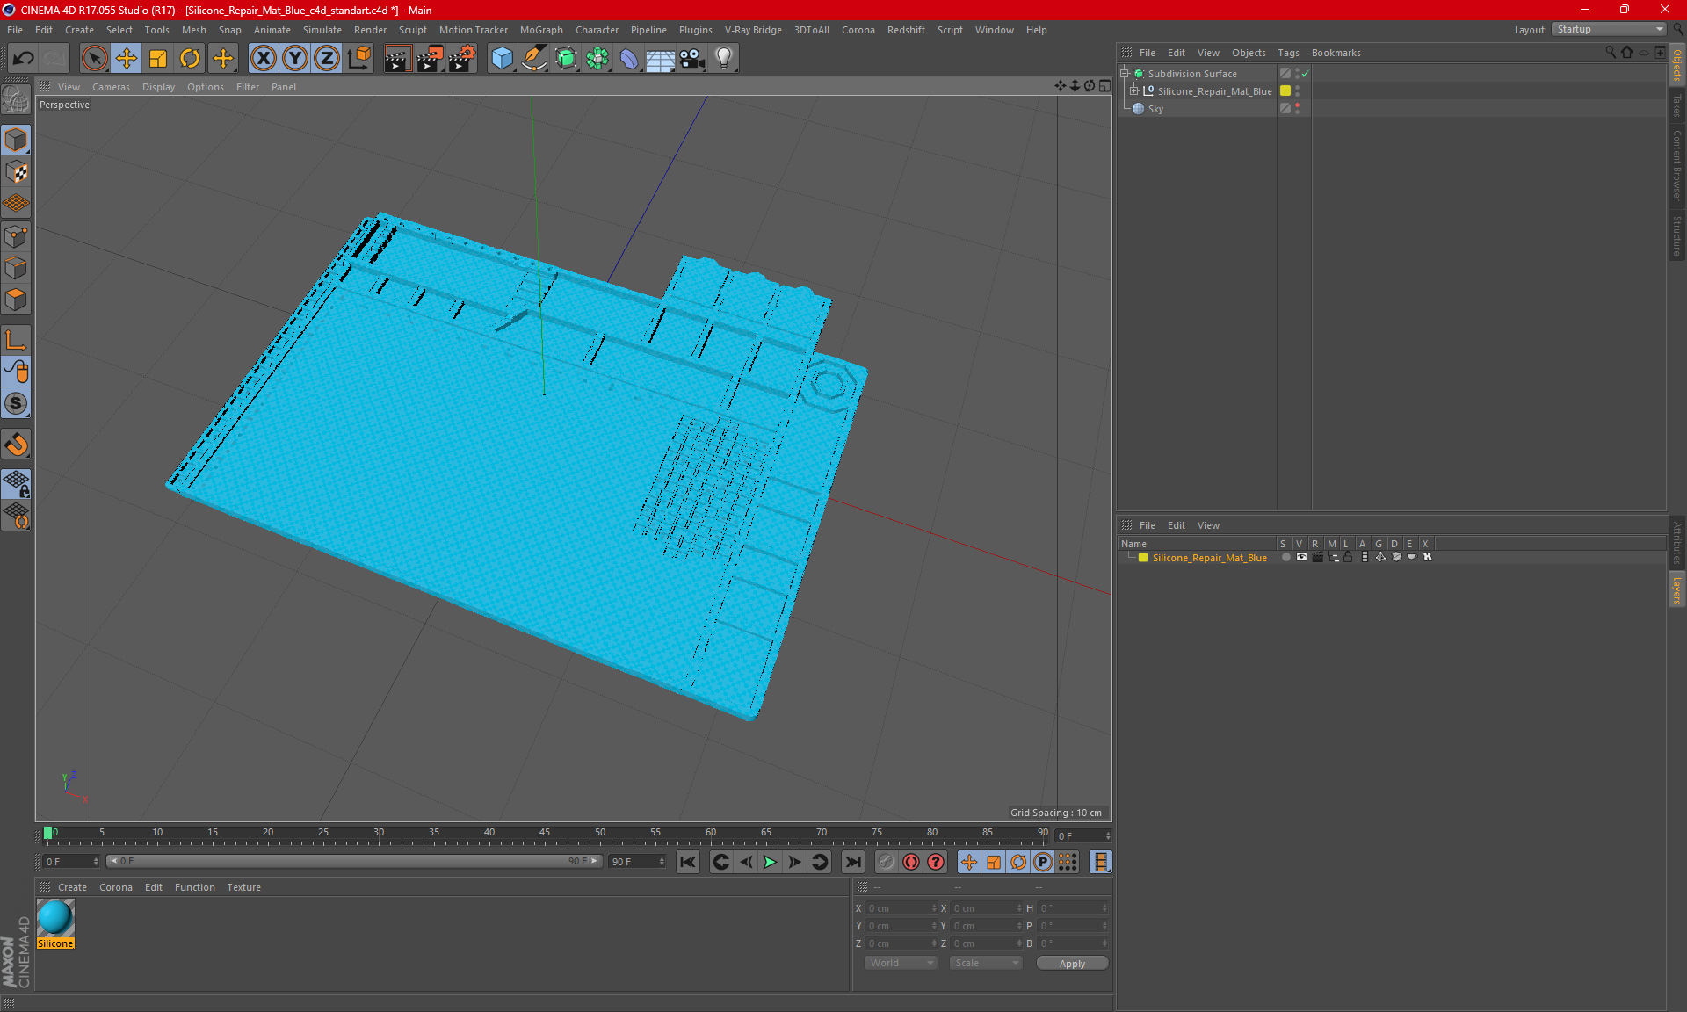This screenshot has width=1687, height=1012.
Task: Add a Light object
Action: (724, 59)
